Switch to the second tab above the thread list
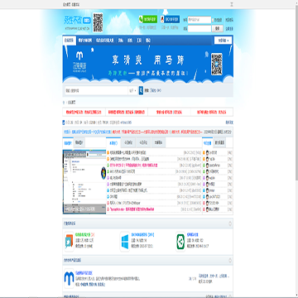The image size is (298, 298). pyautogui.click(x=128, y=142)
